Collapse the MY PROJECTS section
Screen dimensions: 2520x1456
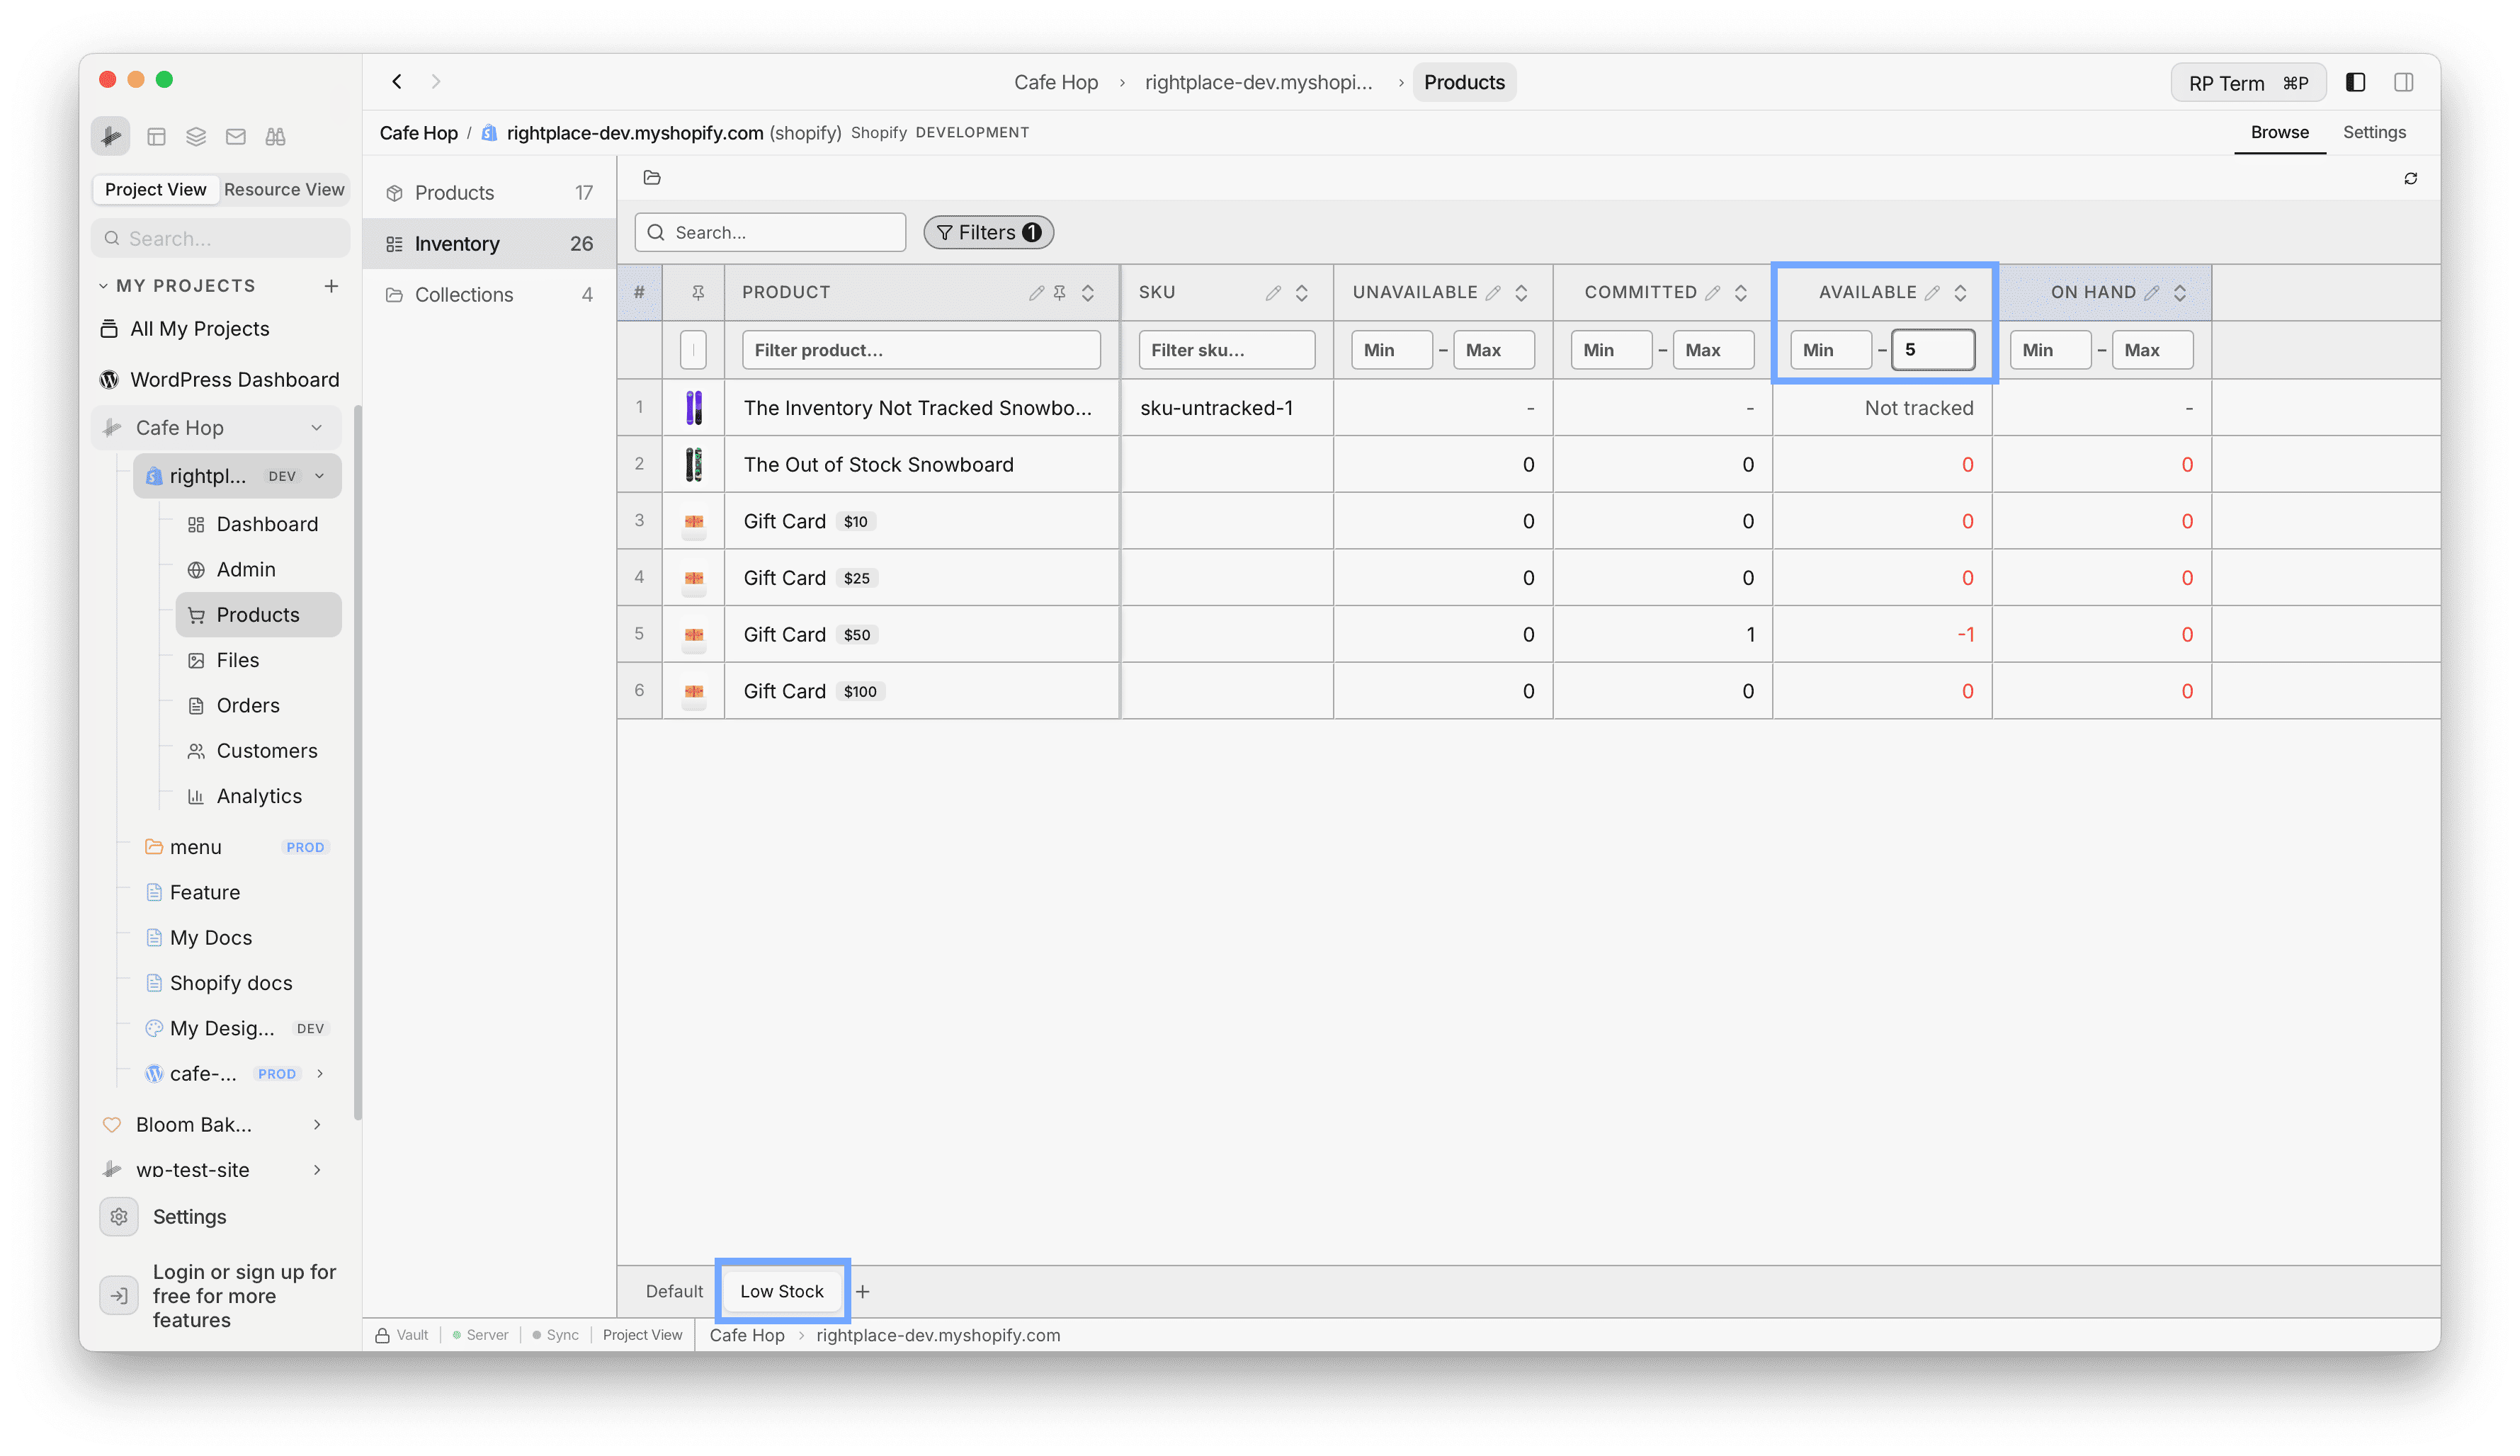point(103,285)
